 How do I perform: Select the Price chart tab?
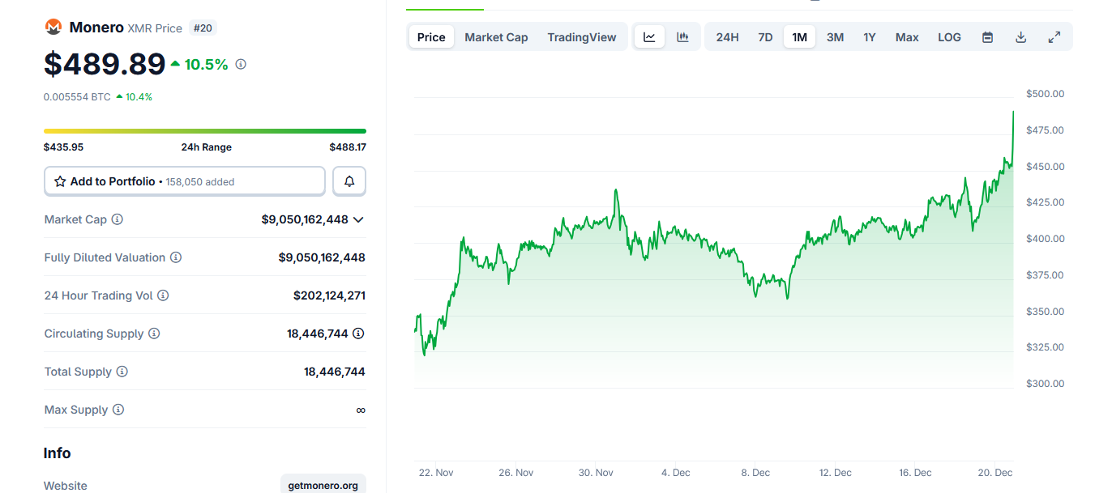(431, 37)
